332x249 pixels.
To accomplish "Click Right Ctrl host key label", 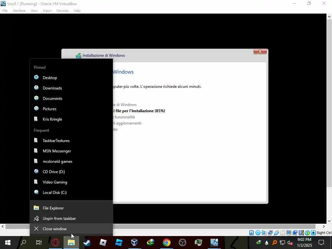I will 324,233.
